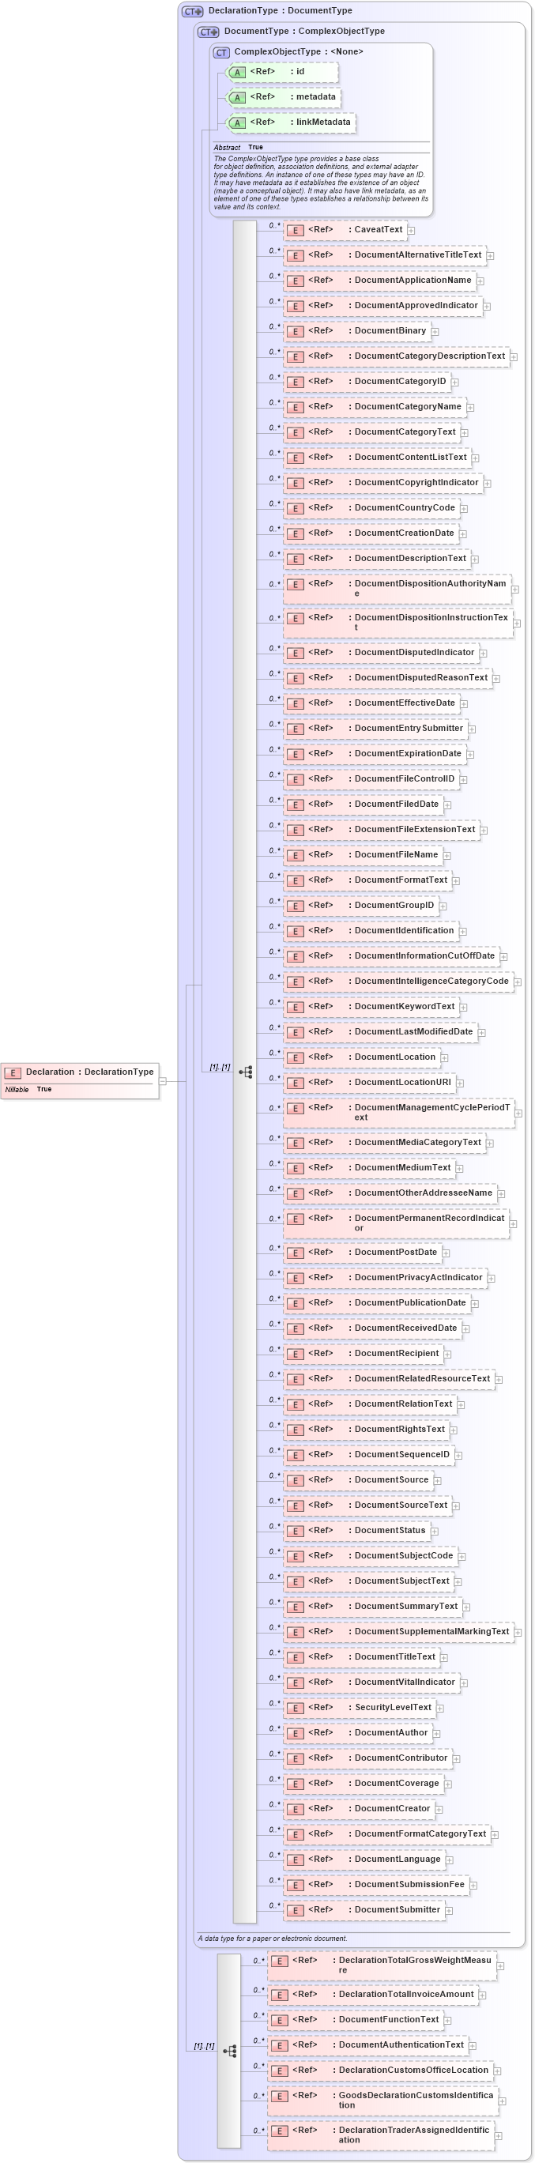The image size is (535, 2163).
Task: Click the sequence compositor icon for the Declaration elements
Action: [x=230, y=2052]
